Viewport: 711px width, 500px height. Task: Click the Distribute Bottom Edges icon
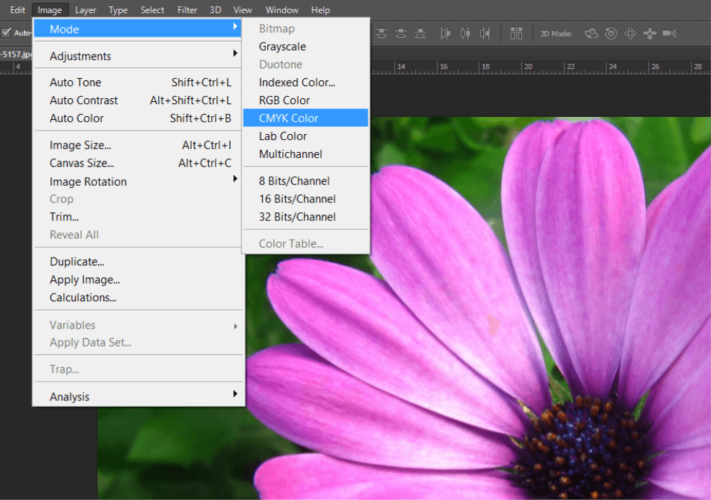pos(421,33)
